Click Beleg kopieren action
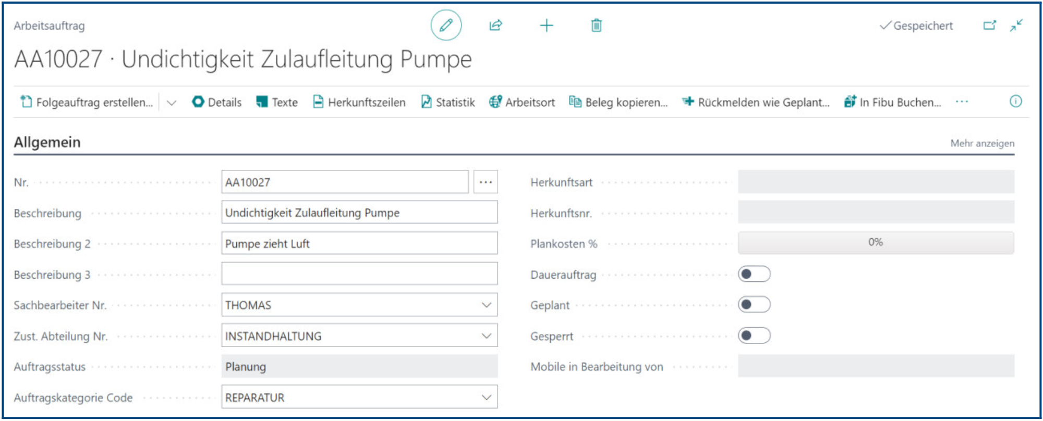1043x421 pixels. click(x=618, y=102)
